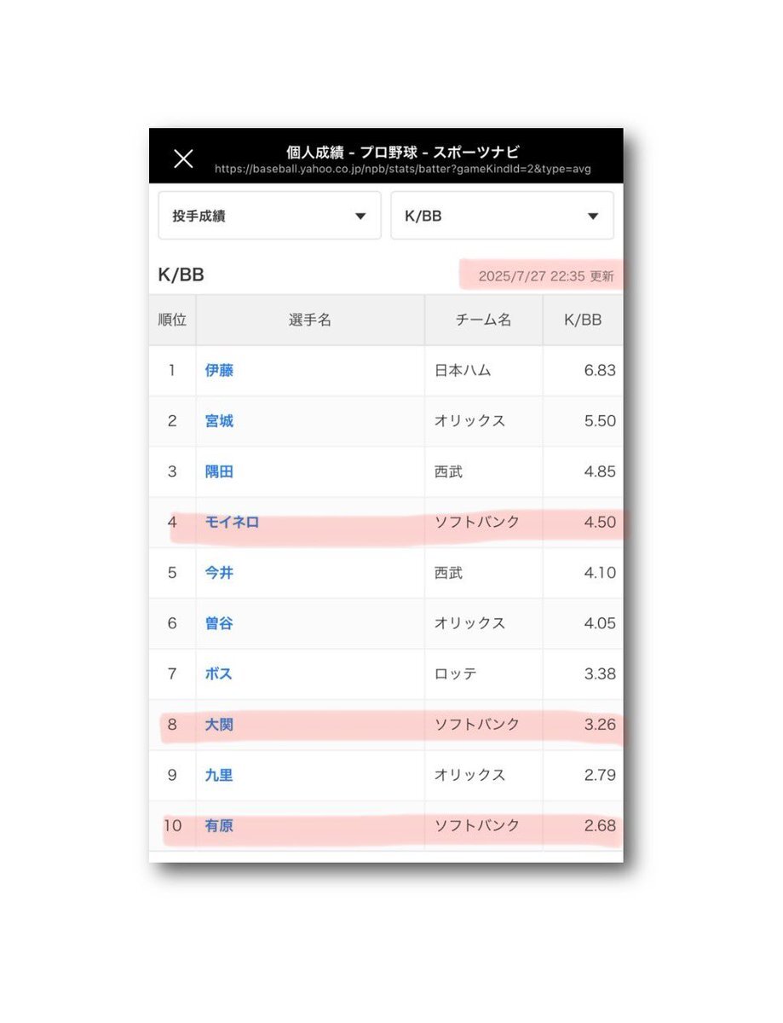
Task: Open player 曽谷's profile link
Action: 219,623
